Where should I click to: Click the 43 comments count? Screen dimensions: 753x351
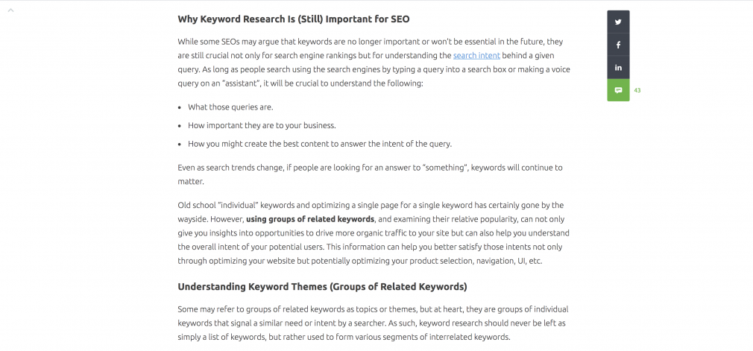tap(637, 90)
